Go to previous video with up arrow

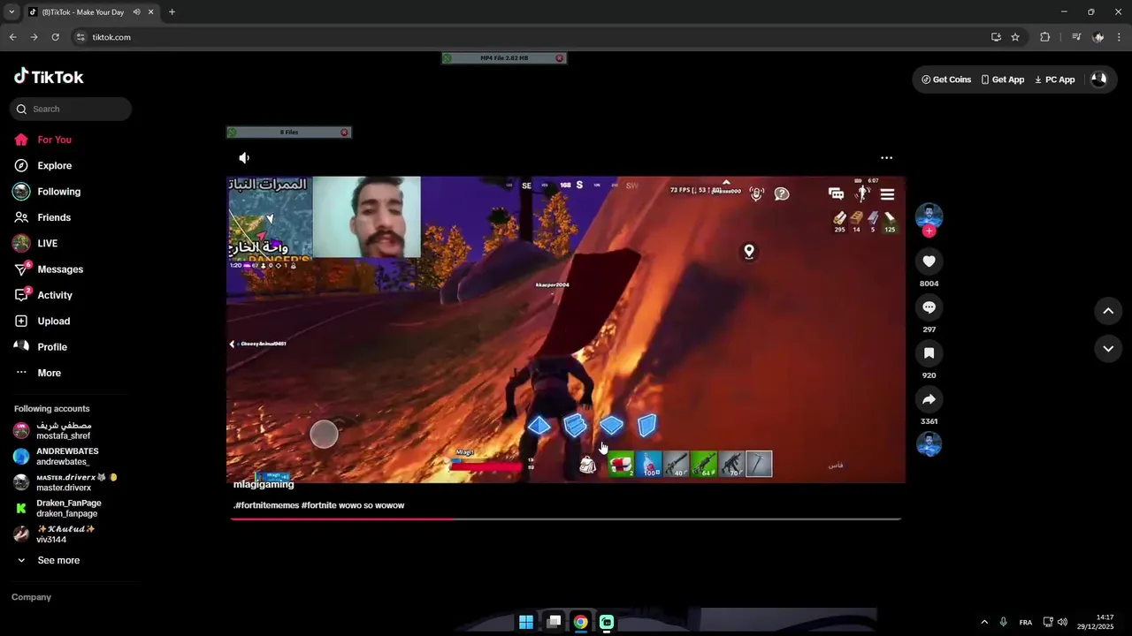1108,311
